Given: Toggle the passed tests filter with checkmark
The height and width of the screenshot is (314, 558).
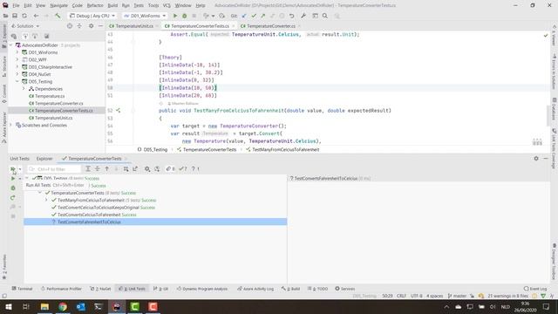Looking at the screenshot, I should point(183,168).
